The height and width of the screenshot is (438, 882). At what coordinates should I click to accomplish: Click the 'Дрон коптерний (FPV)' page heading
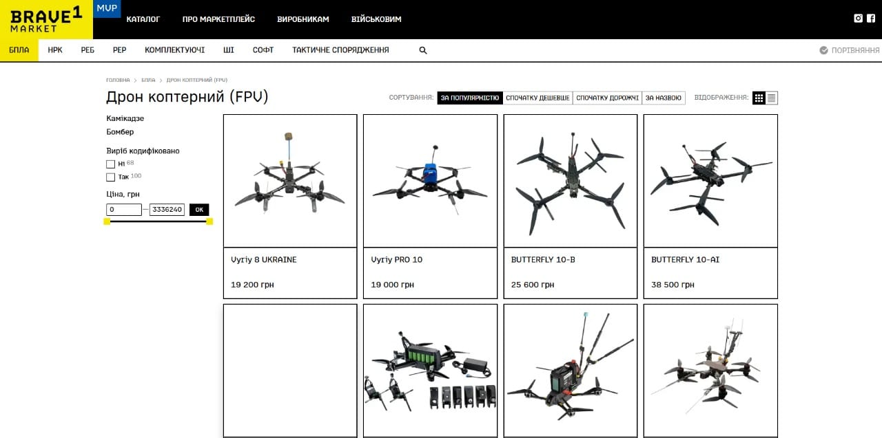point(187,97)
